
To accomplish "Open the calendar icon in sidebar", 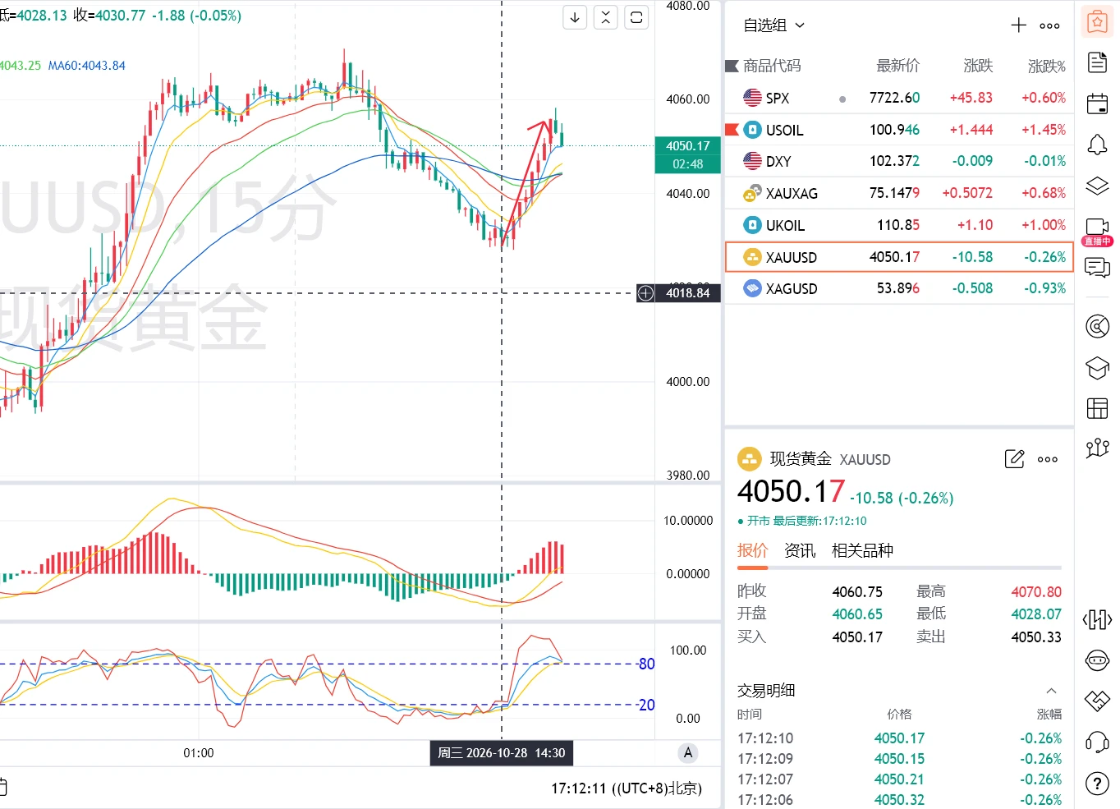I will pos(1097,103).
